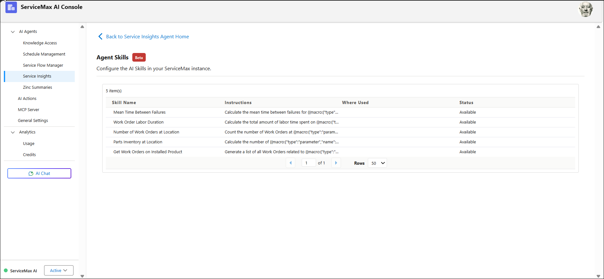This screenshot has width=604, height=279.
Task: Click the ServiceMax AI Console title
Action: (51, 7)
